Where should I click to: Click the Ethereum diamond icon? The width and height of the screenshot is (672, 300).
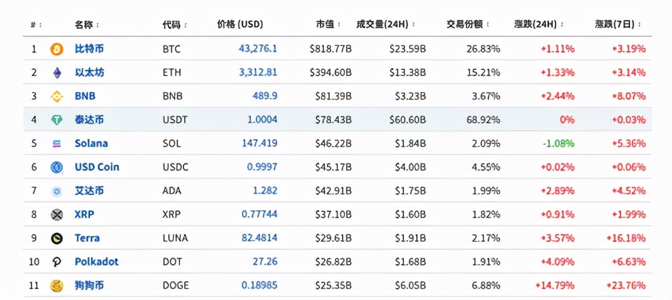tap(57, 73)
